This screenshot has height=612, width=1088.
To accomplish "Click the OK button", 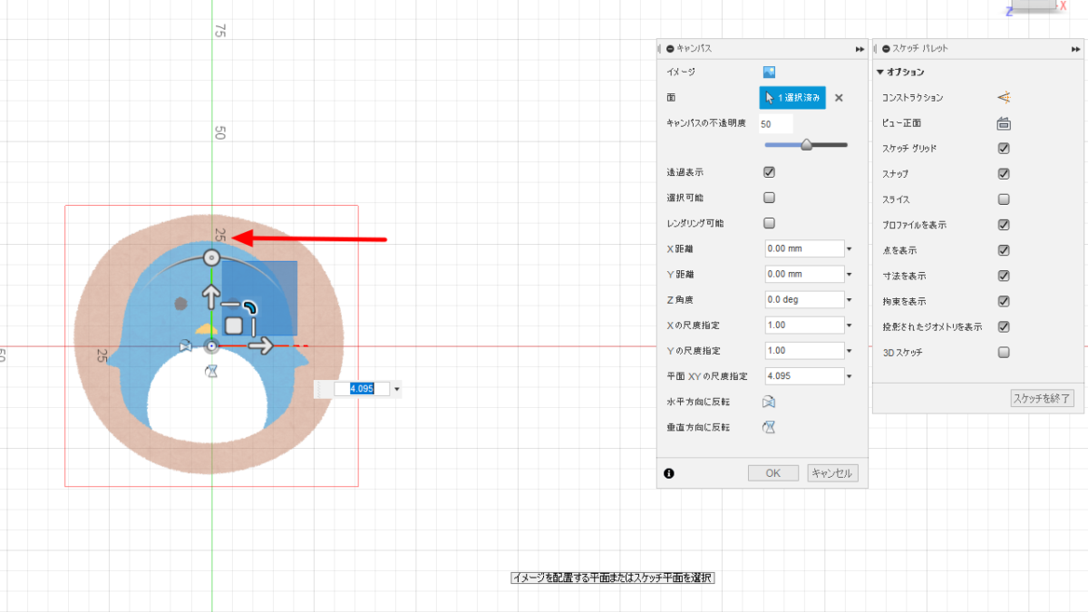I will (x=773, y=473).
